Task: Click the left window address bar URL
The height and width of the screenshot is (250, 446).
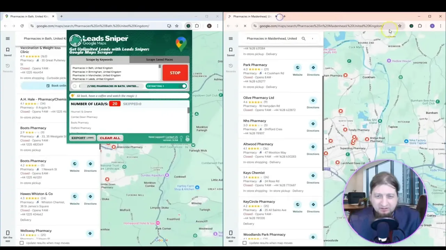Action: click(93, 26)
